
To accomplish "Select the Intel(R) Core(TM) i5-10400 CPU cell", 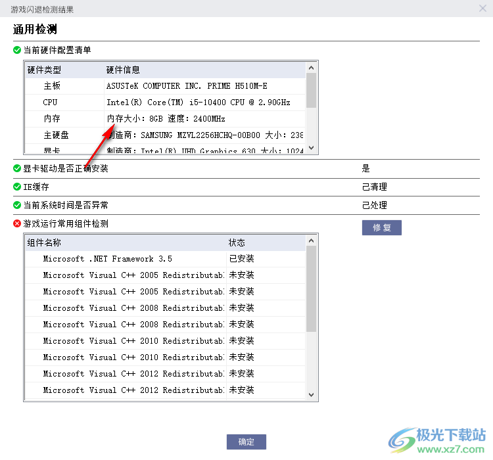I will (204, 103).
